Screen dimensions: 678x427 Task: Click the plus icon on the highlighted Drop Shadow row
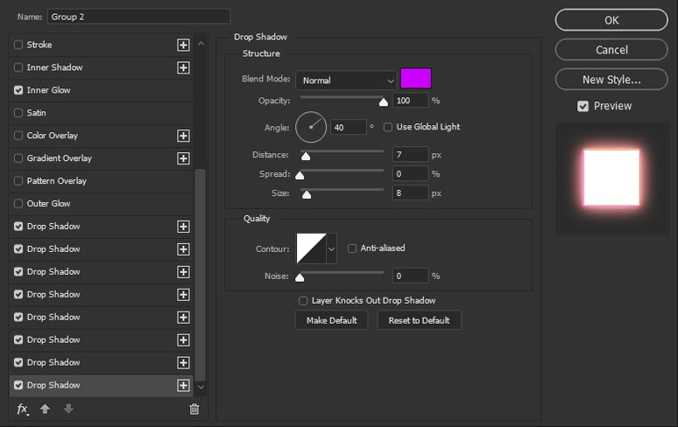click(183, 385)
